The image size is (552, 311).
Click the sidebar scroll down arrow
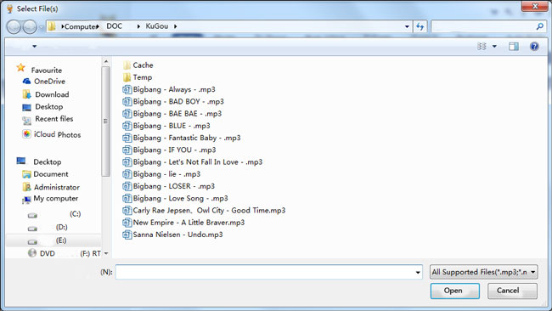point(106,253)
